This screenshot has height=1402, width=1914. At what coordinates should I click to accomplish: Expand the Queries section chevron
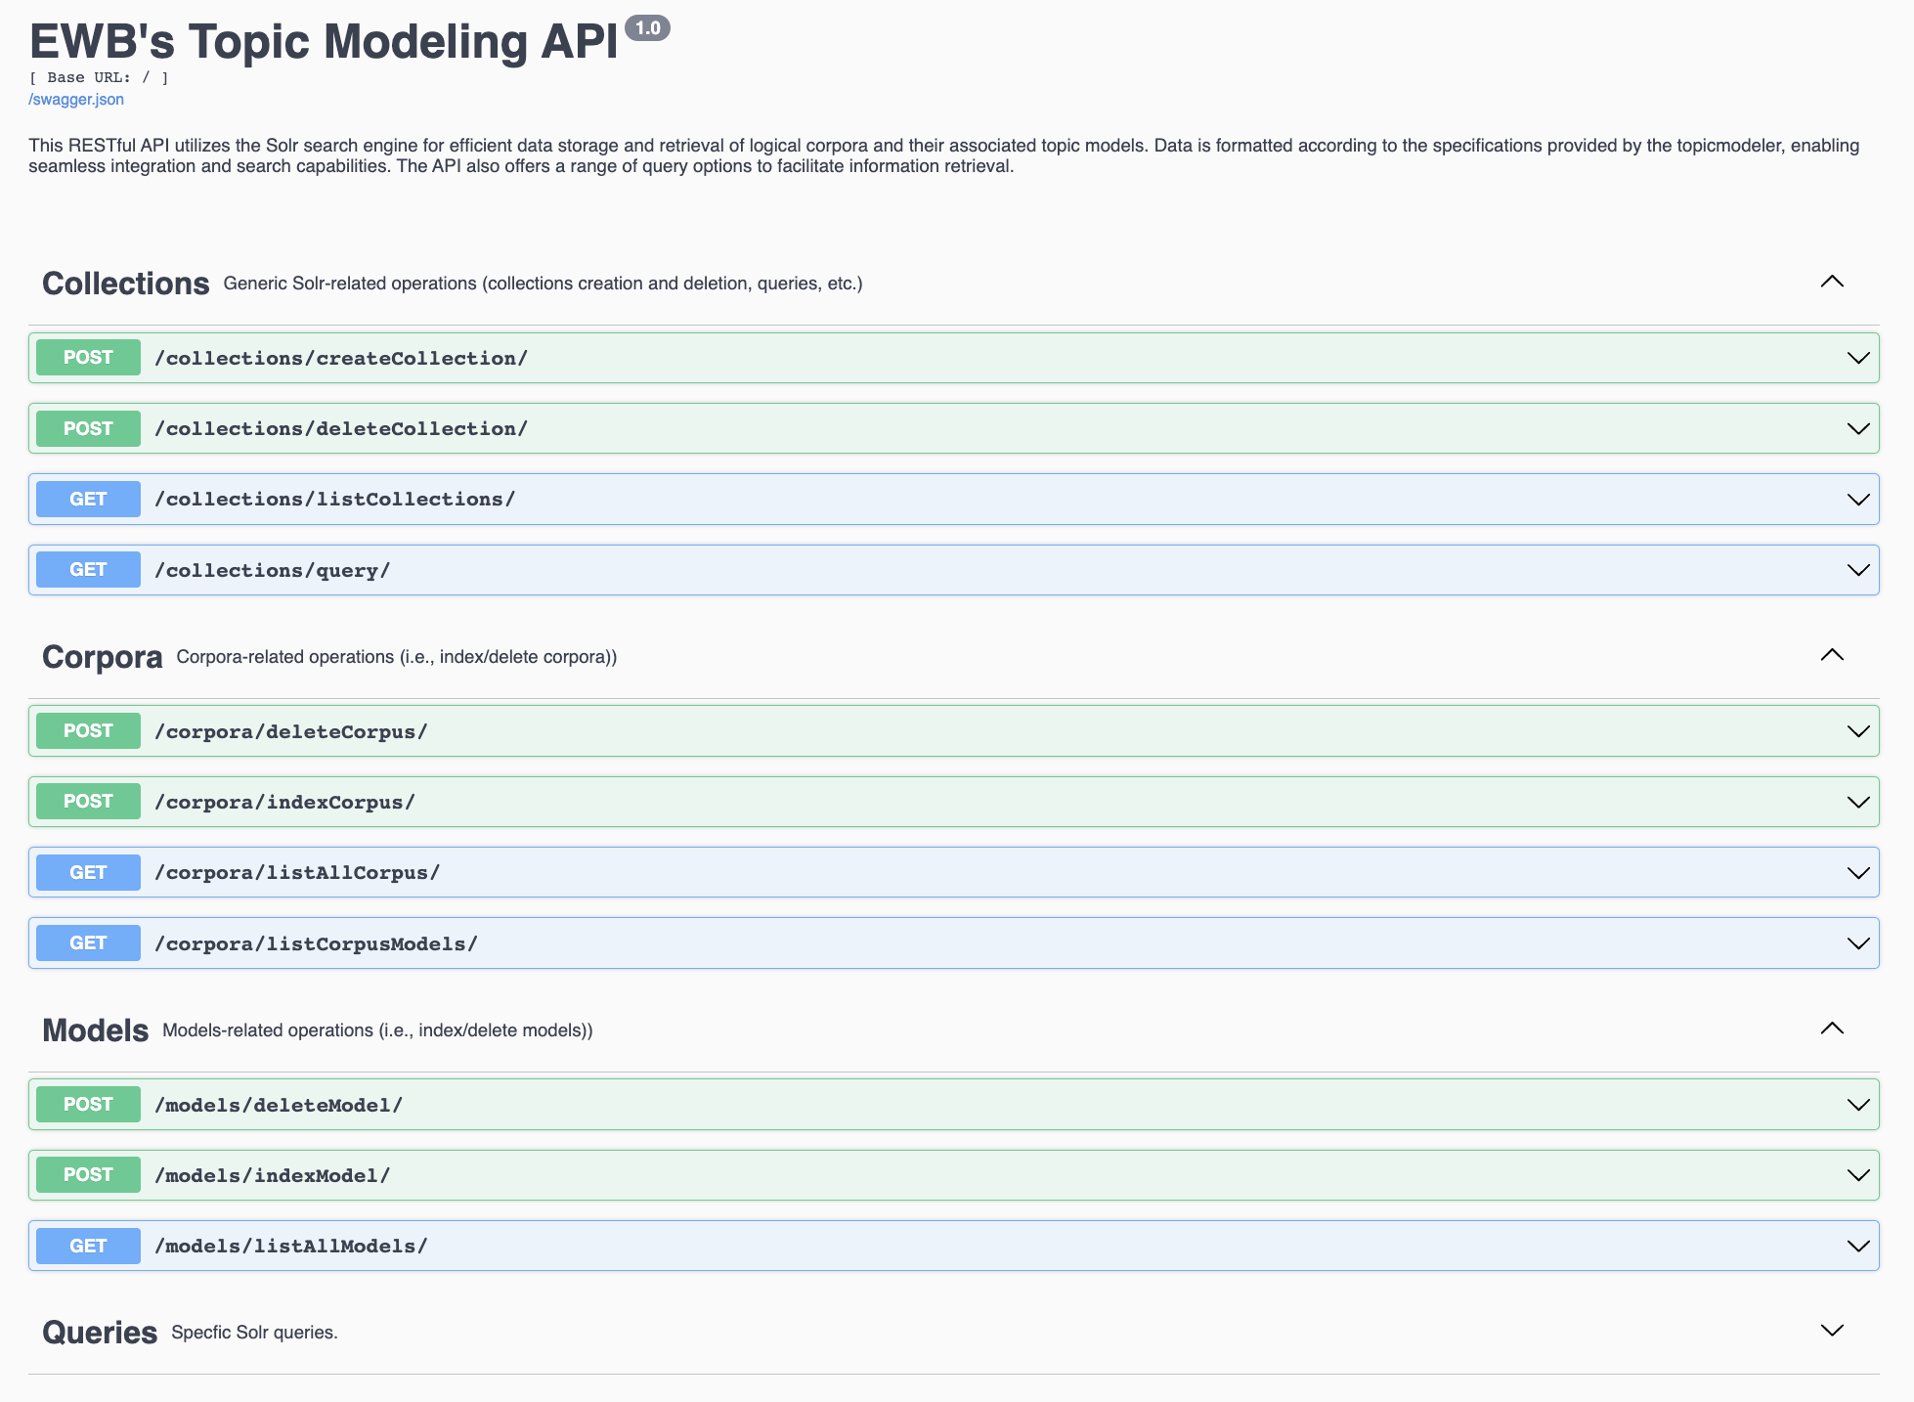tap(1832, 1331)
